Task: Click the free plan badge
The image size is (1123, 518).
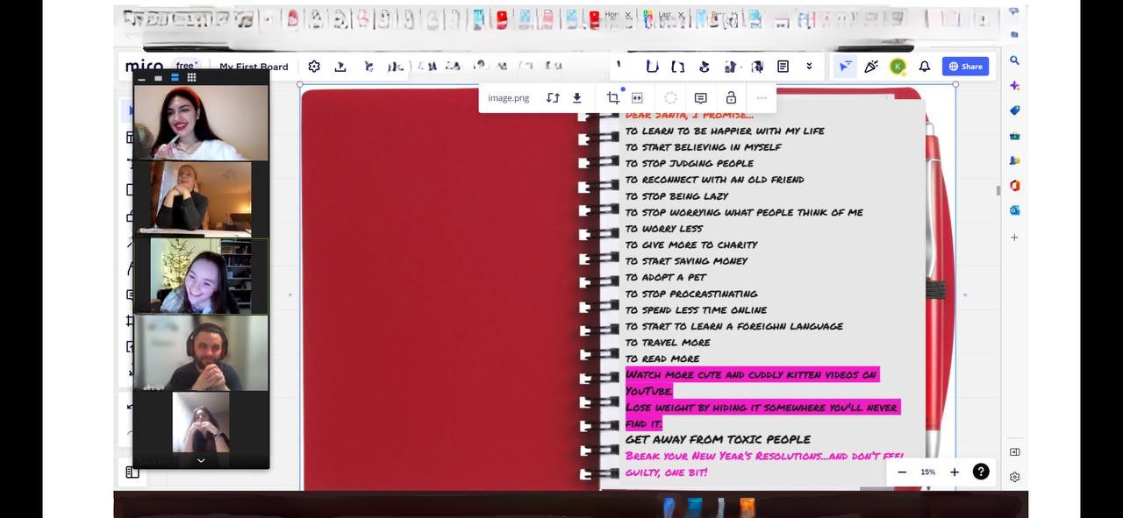Action: [x=186, y=66]
